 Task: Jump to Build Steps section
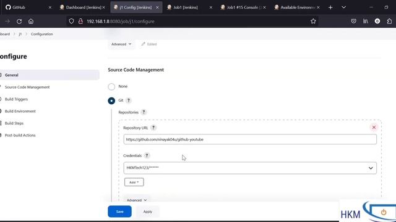pyautogui.click(x=14, y=123)
